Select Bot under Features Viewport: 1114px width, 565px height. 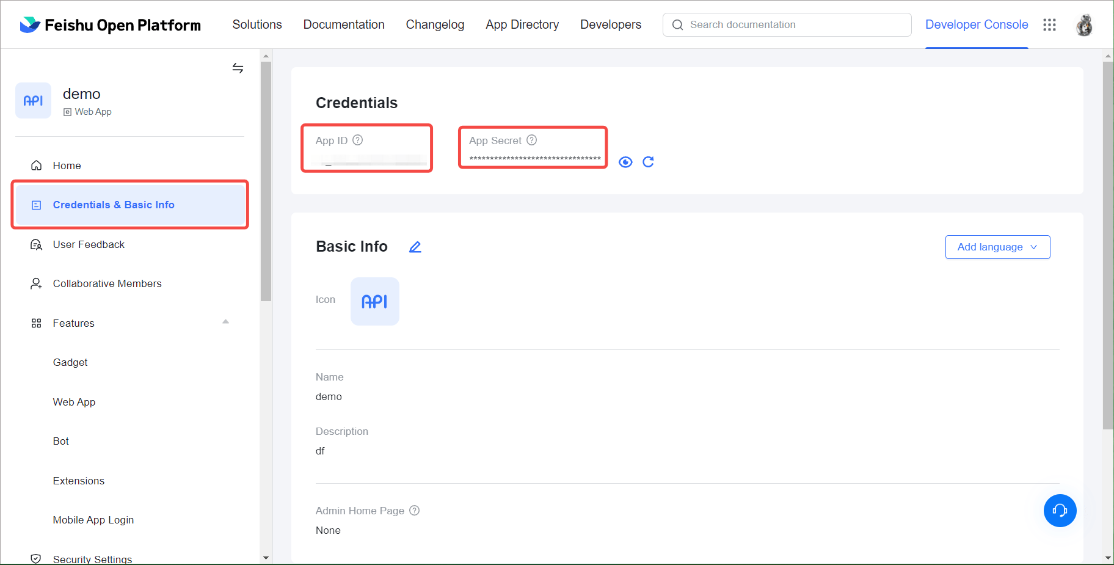click(x=61, y=441)
